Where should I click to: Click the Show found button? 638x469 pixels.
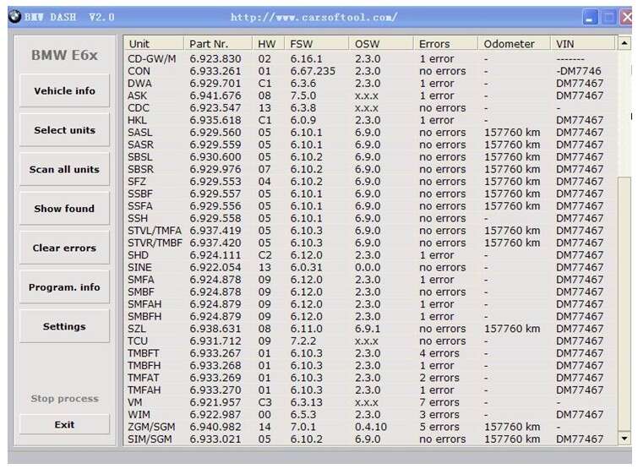pyautogui.click(x=64, y=209)
